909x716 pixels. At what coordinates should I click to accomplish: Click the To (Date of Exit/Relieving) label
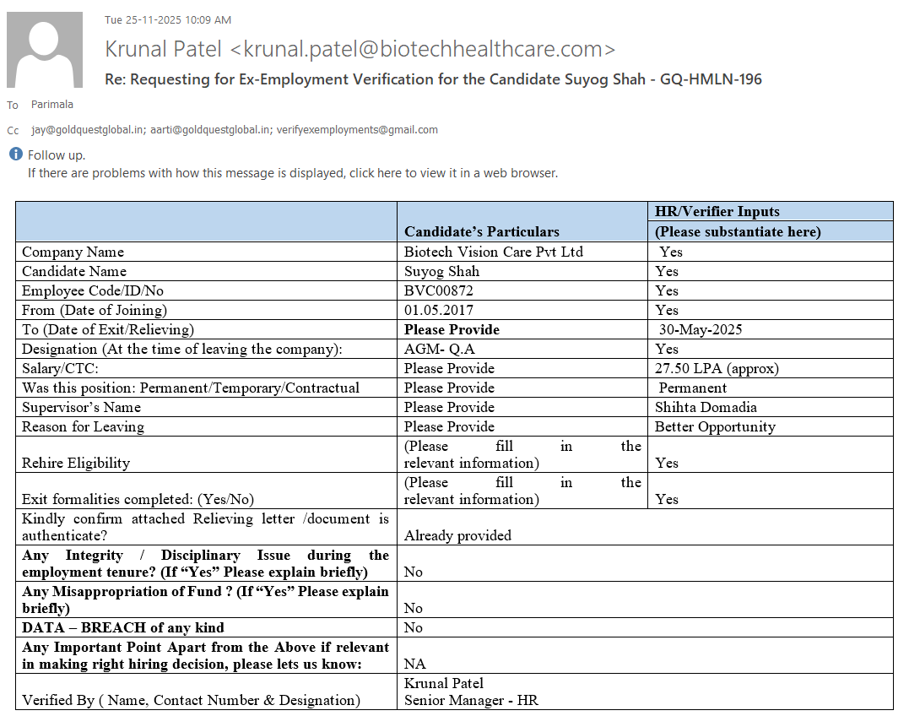pos(108,329)
